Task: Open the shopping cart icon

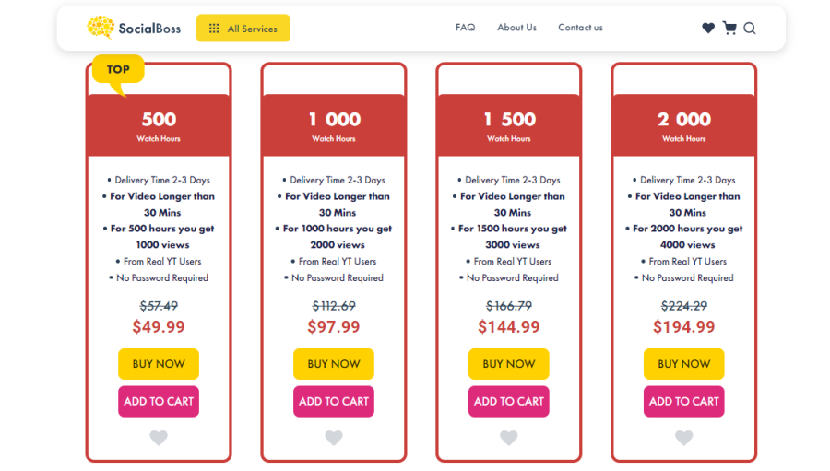Action: (x=729, y=28)
